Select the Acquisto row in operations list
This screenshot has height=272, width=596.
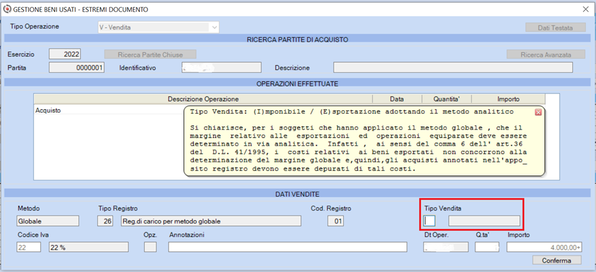click(x=108, y=110)
